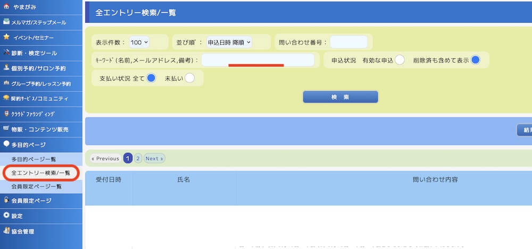Choose the 未払い payment status radio

(189, 78)
